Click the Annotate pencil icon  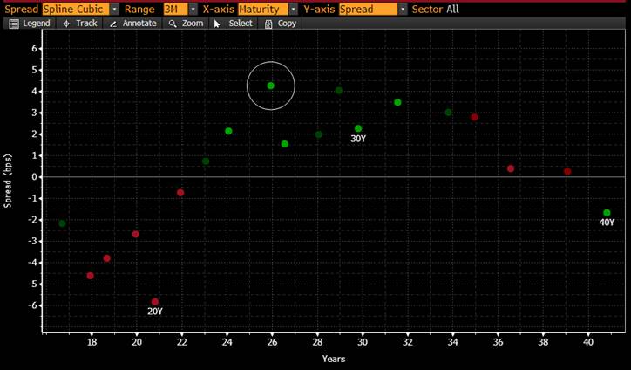[x=113, y=24]
